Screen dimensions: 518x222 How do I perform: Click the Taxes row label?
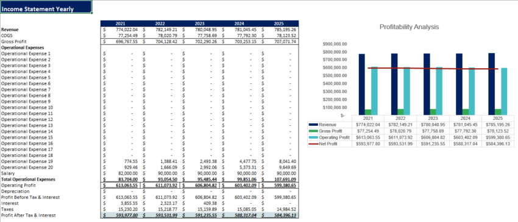7,209
